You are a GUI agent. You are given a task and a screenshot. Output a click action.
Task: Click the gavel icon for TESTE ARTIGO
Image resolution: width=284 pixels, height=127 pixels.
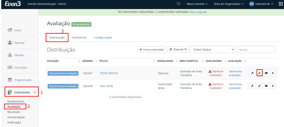(252, 73)
